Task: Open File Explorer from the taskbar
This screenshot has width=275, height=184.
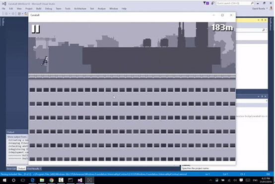Action: click(x=42, y=180)
